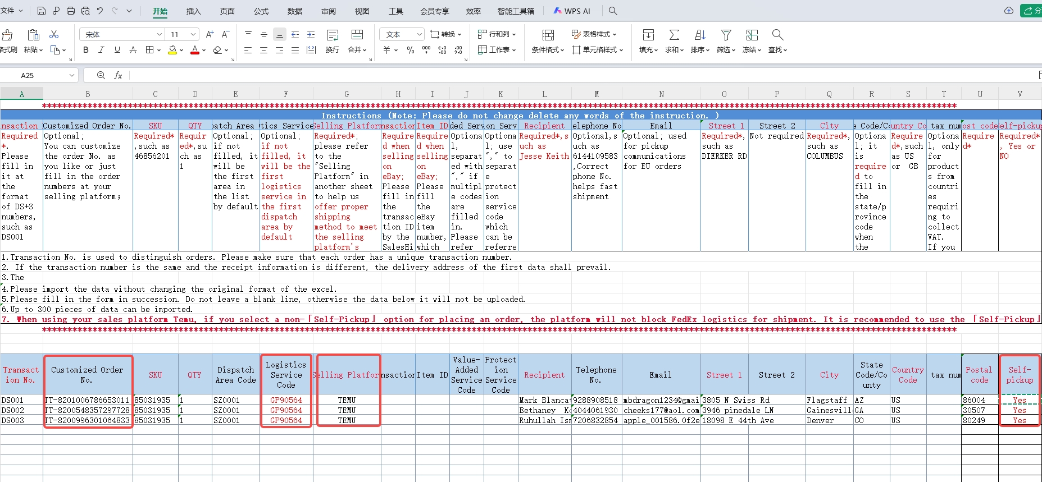Switch to the 插入 Insert tab

point(193,11)
